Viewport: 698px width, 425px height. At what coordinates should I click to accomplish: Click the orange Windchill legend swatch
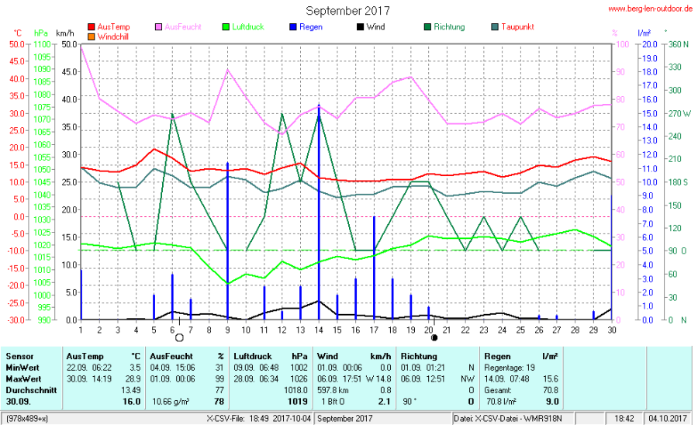coord(92,36)
